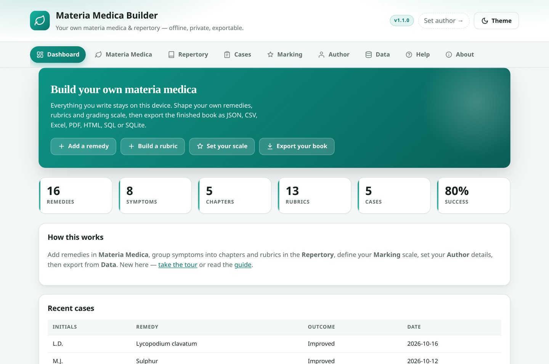
Task: Click the Marking star icon
Action: click(270, 54)
